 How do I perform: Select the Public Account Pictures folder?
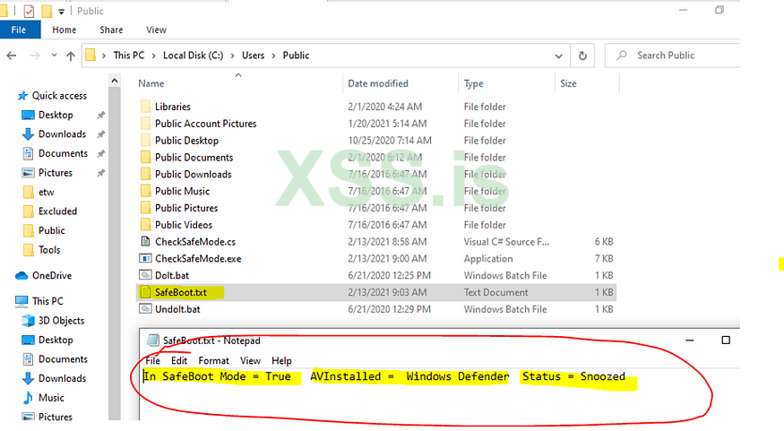pos(205,124)
